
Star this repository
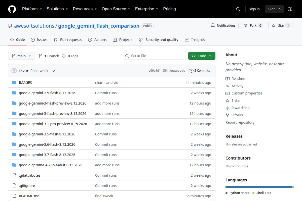281,26
